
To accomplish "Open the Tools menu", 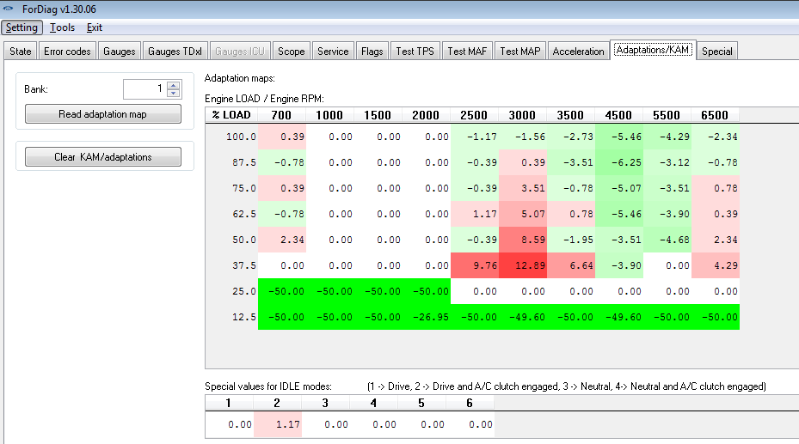I will coord(62,27).
